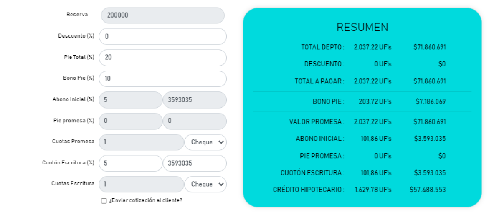Screen dimensions: 489x215
Task: Tick the '¿Enviar cotización al cliente?' checkbox
Action: [x=104, y=201]
